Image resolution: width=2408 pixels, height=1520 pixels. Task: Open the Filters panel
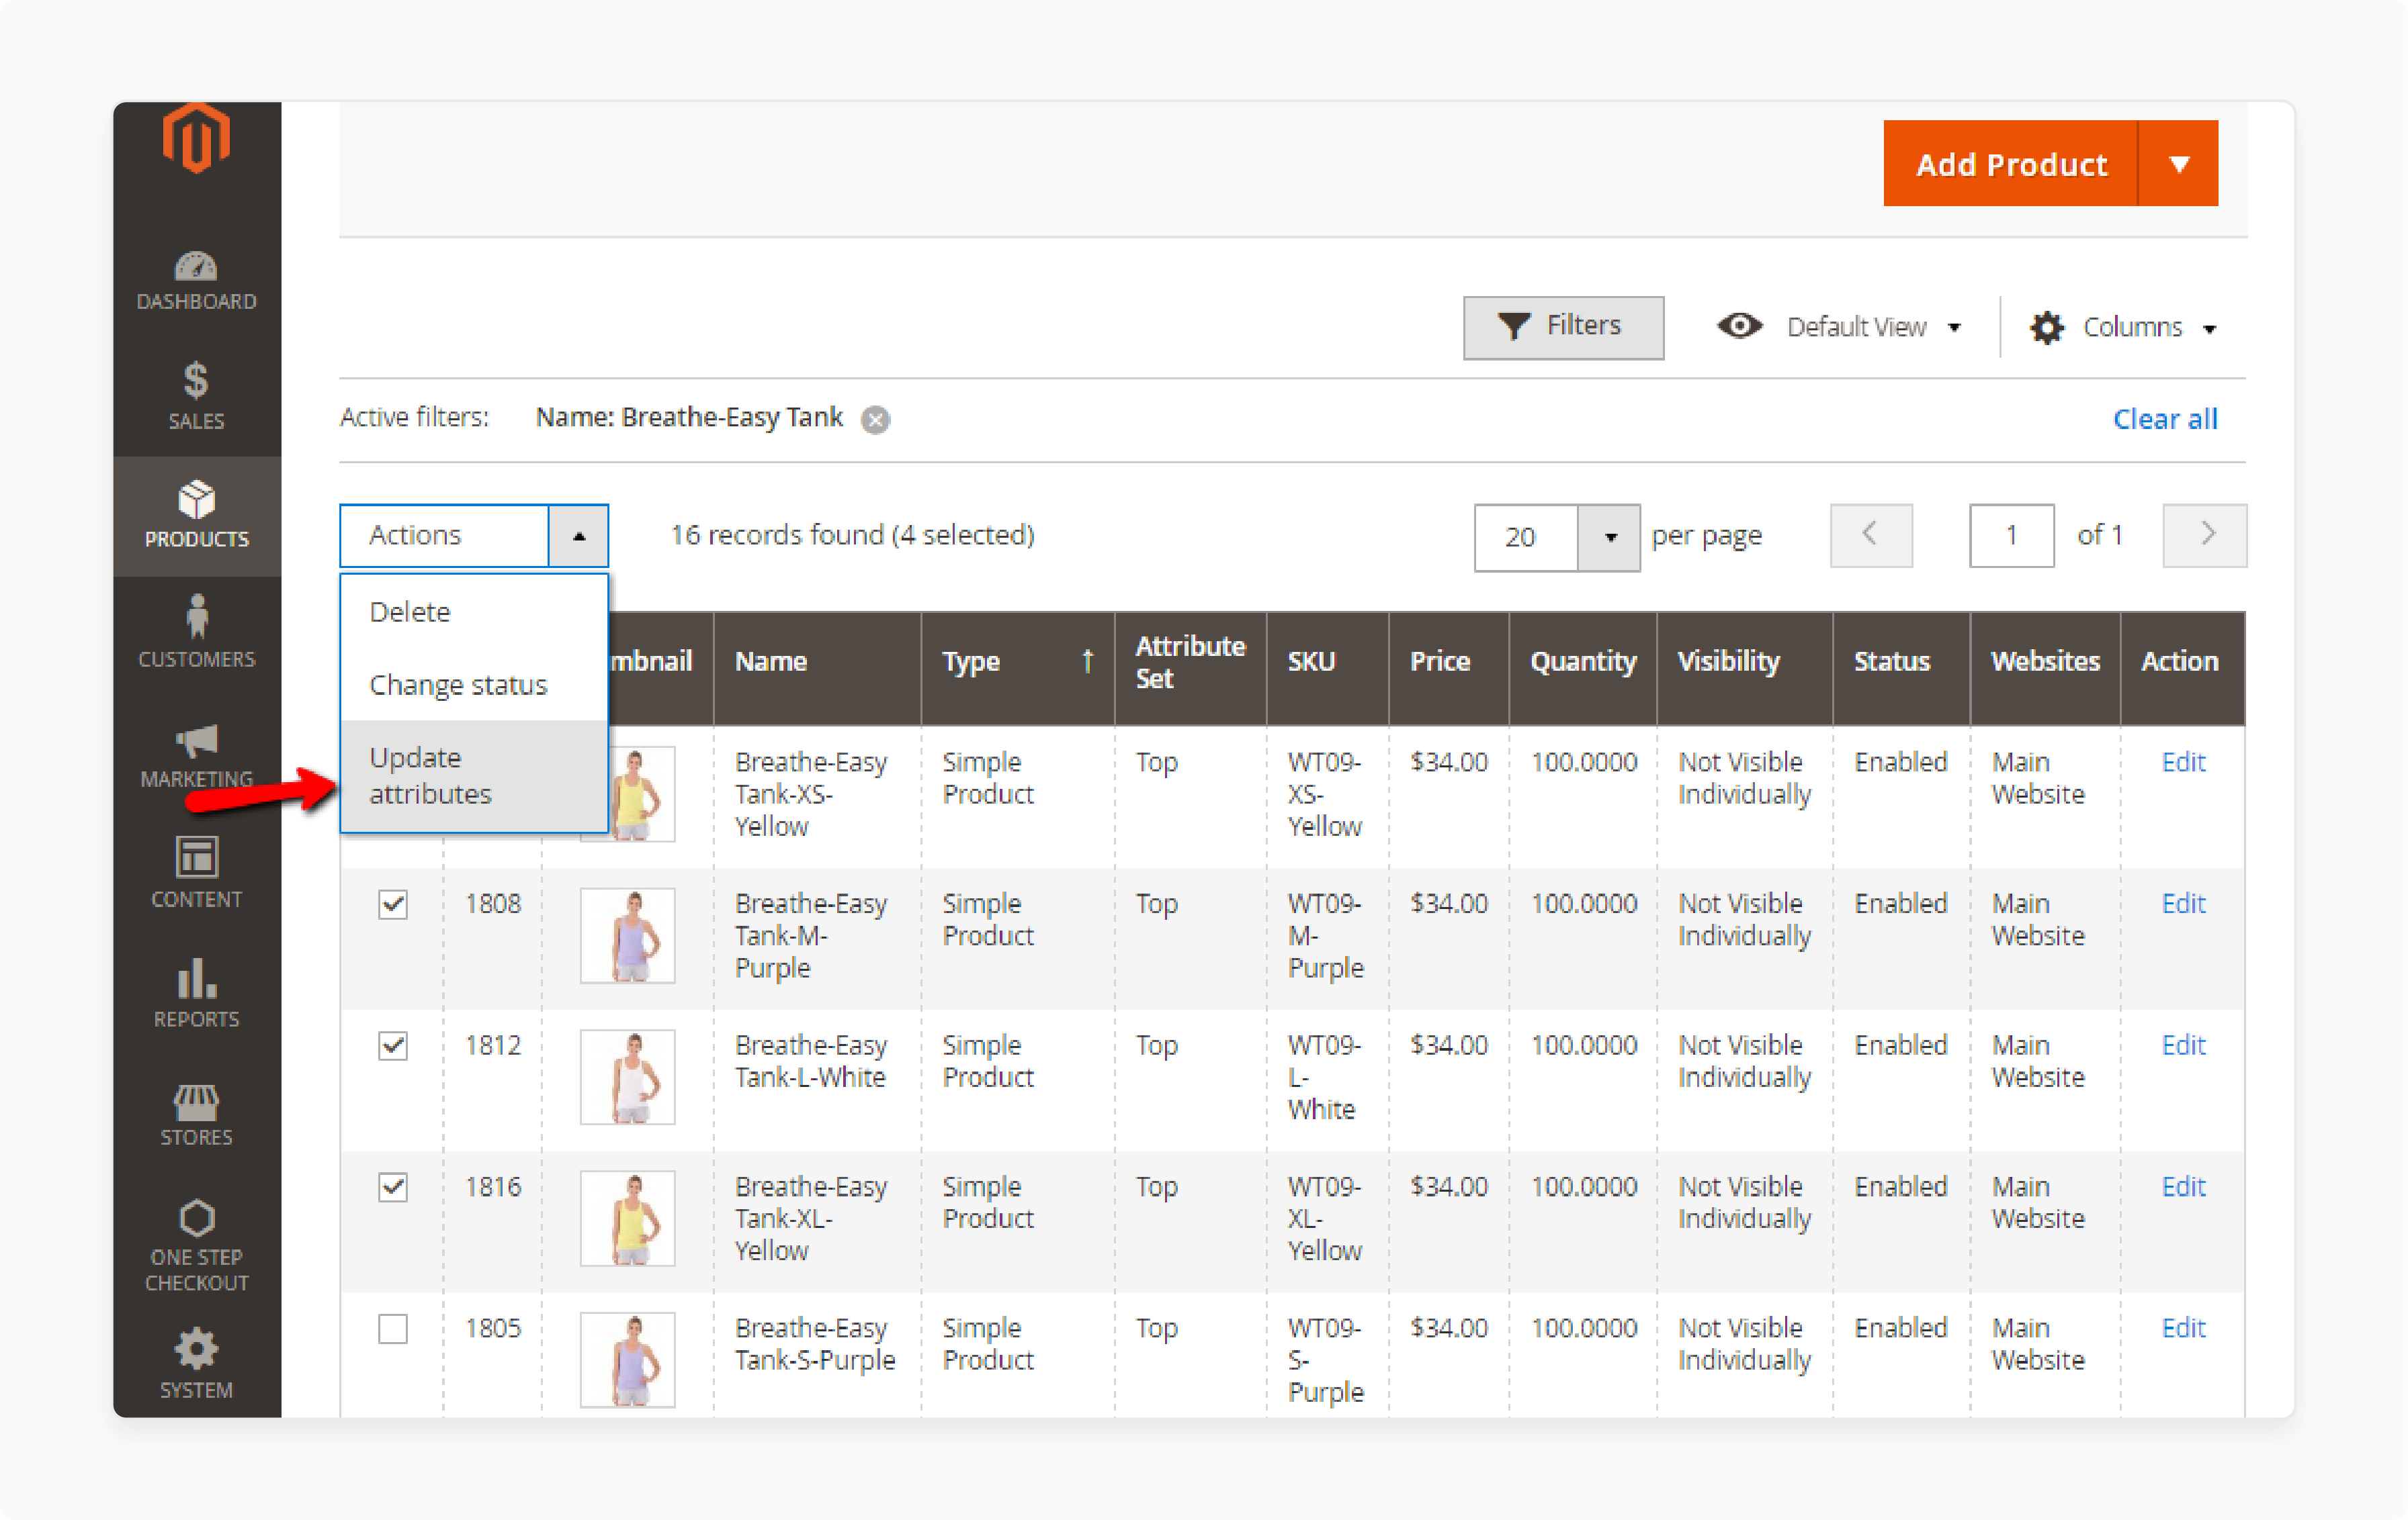pos(1563,327)
